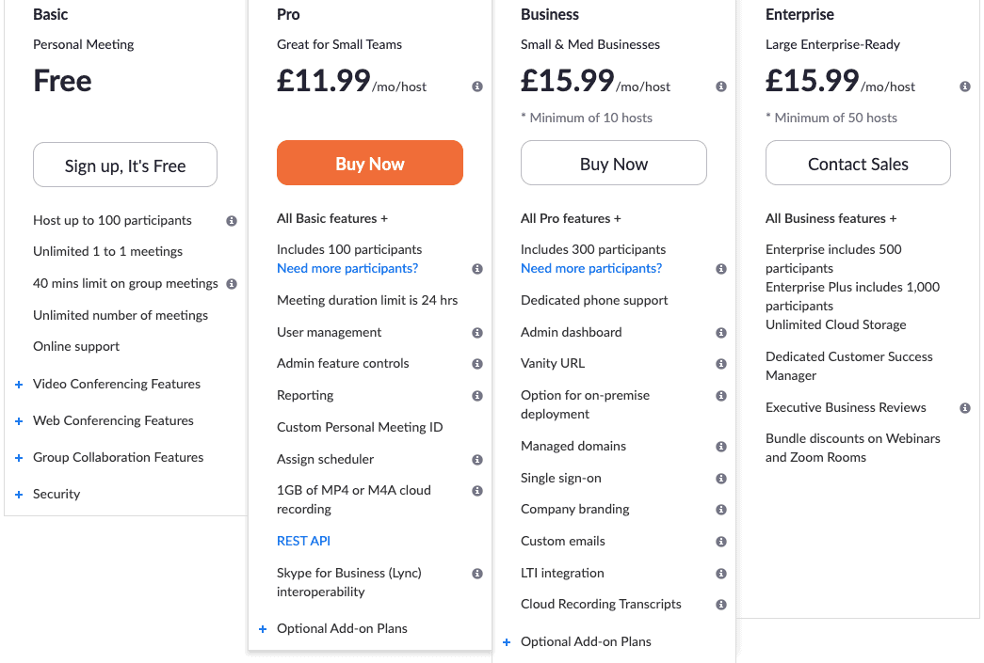This screenshot has width=984, height=663.
Task: Open info icon for User management
Action: click(x=477, y=333)
